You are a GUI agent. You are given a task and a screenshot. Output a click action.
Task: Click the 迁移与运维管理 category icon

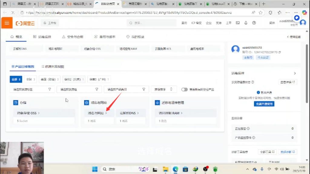click(x=157, y=102)
